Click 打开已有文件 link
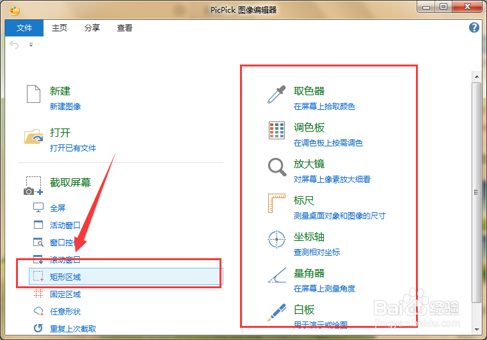Viewport: 487px width, 340px height. tap(73, 148)
